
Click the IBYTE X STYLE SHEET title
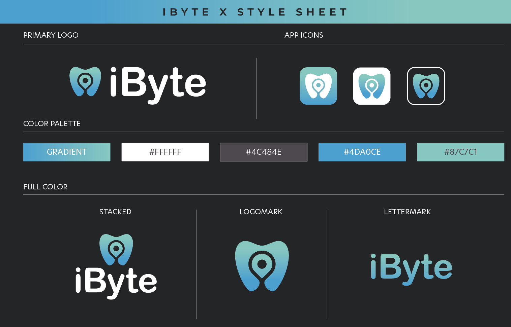(255, 12)
